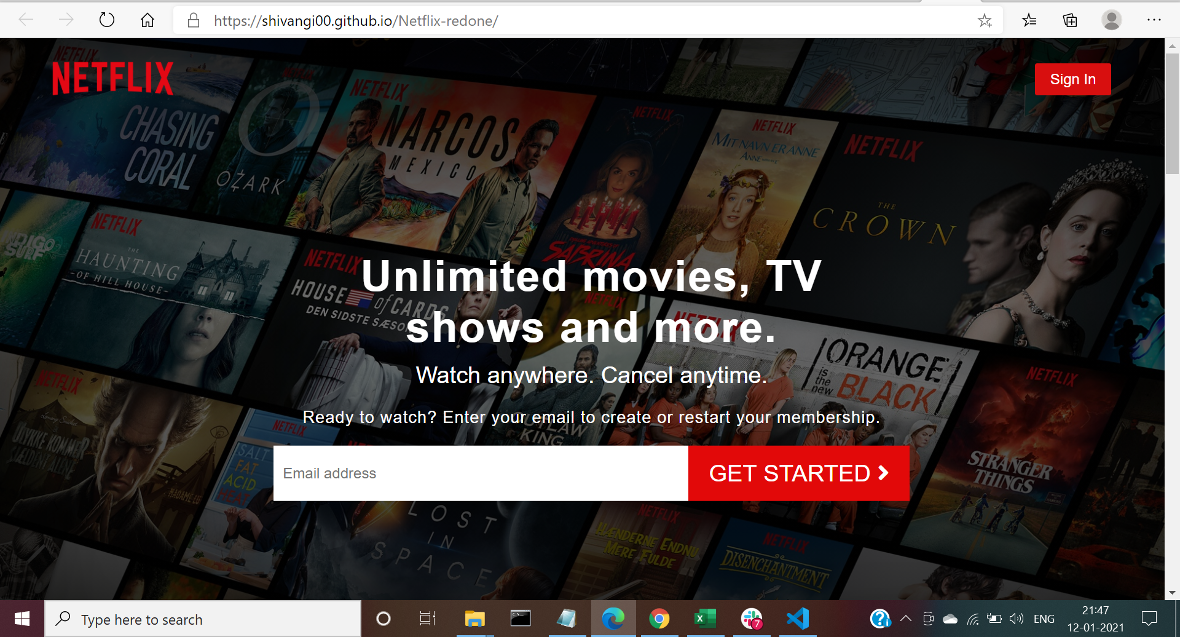Screen dimensions: 1180x637
Task: Click the ENG language indicator
Action: point(1044,619)
